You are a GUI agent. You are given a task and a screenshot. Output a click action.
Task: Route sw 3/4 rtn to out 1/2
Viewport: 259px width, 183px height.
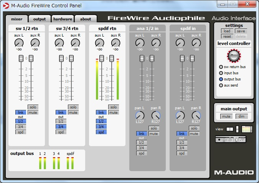click(x=61, y=121)
